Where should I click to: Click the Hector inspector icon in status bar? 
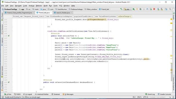pos(174,97)
